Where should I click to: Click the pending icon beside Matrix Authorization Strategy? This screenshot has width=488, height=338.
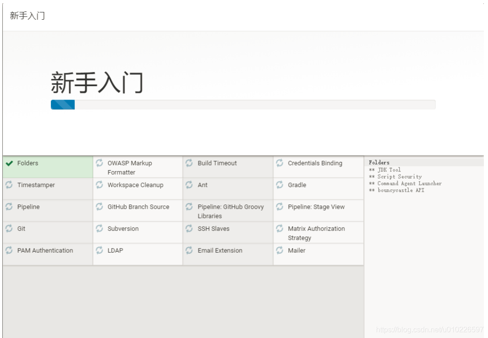click(x=280, y=228)
